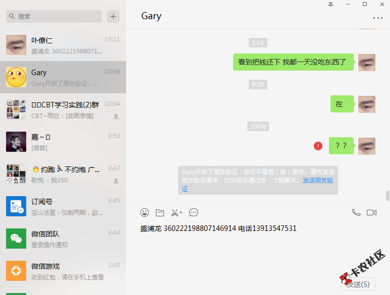Open chat info three-dots menu
The height and width of the screenshot is (295, 390).
377,18
